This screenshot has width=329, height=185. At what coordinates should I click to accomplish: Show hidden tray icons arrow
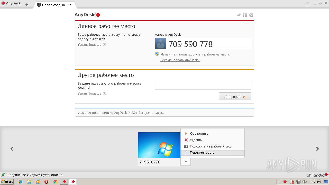[279, 182]
